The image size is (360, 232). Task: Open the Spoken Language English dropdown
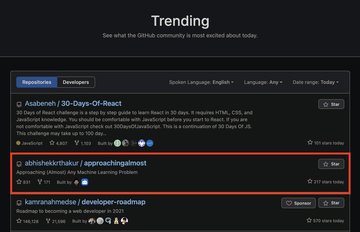tap(201, 82)
